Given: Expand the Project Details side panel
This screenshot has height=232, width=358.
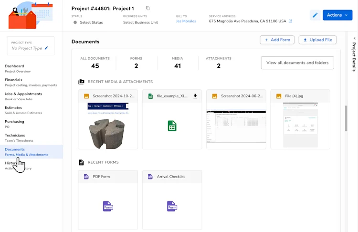Looking at the screenshot, I should pos(354,55).
